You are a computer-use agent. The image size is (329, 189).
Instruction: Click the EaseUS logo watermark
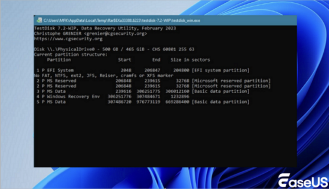pyautogui.click(x=303, y=181)
